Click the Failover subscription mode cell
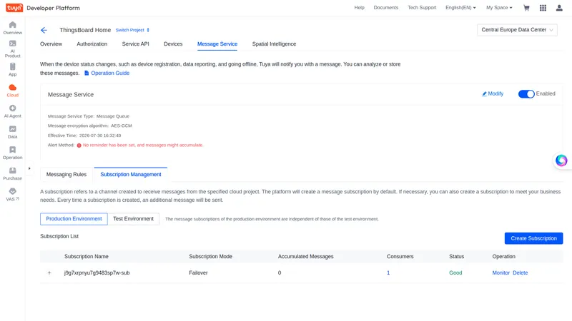Image resolution: width=572 pixels, height=321 pixels. [x=198, y=272]
